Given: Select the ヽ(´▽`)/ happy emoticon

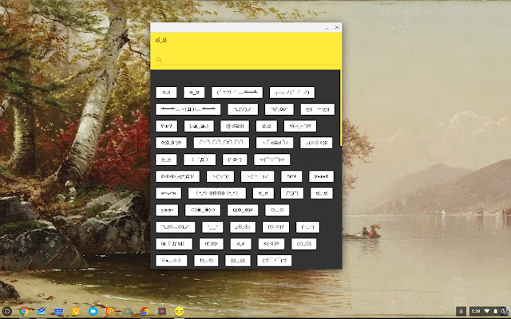Looking at the screenshot, I should pos(220,176).
